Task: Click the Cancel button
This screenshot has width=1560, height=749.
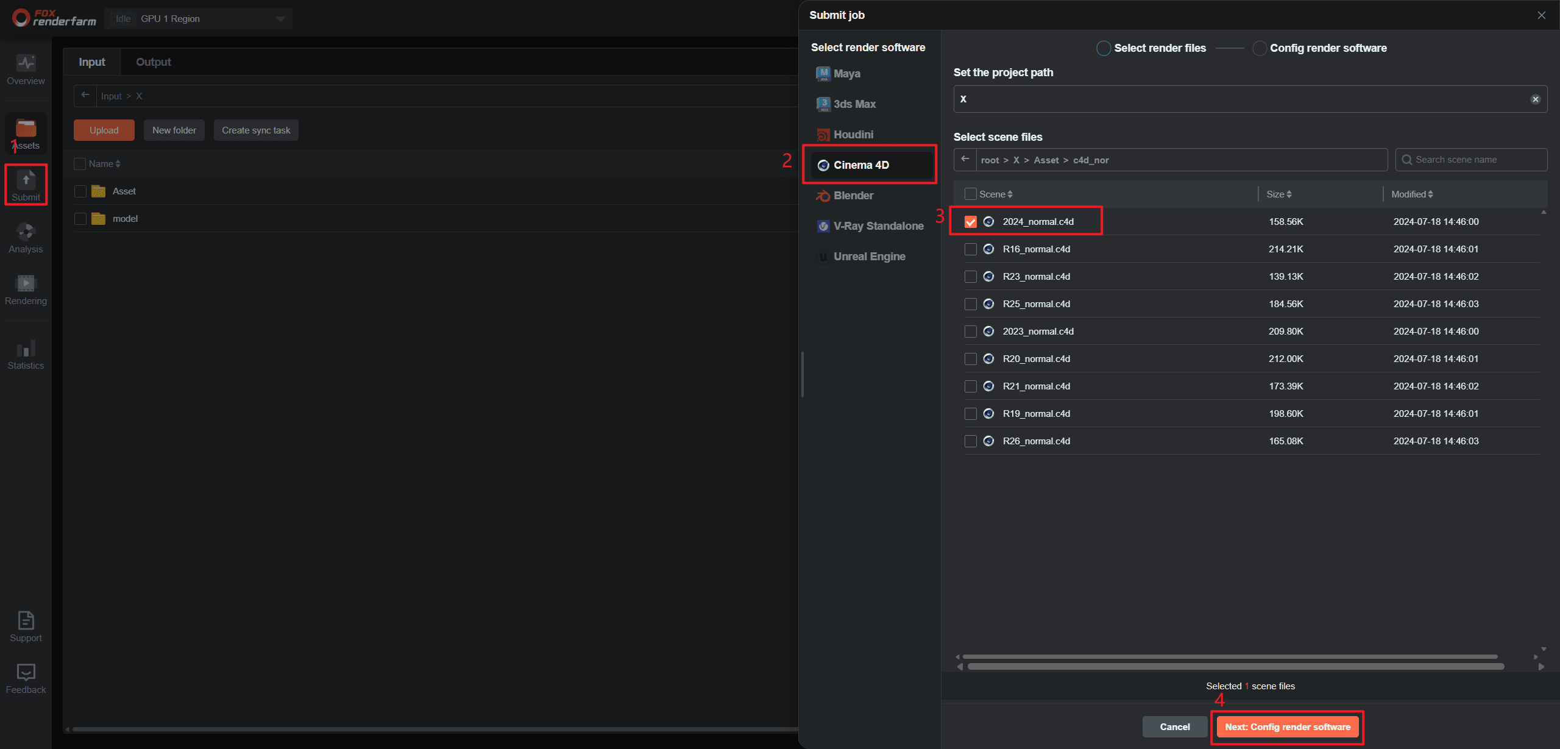Action: [1174, 727]
